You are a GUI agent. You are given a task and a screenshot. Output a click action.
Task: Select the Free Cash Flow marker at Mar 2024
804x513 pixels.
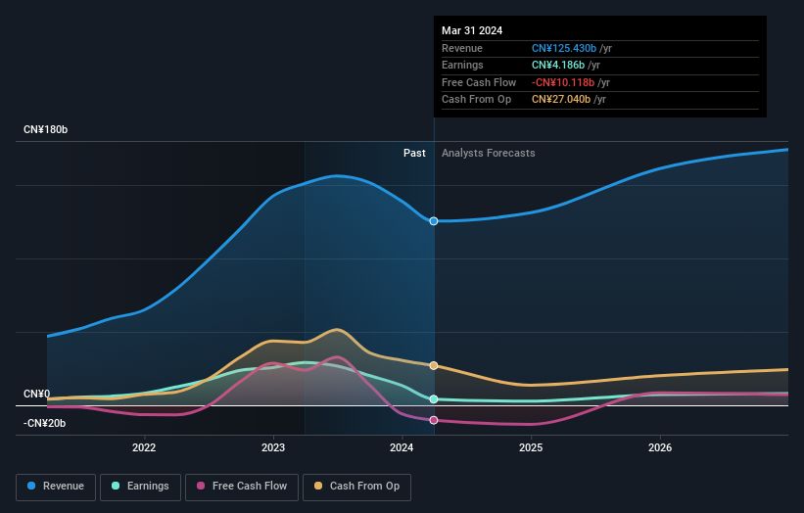tap(434, 420)
